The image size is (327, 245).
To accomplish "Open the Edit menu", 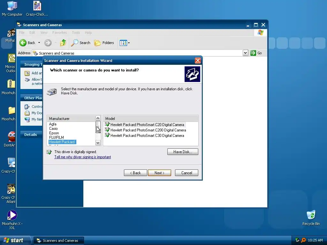I will coord(32,33).
